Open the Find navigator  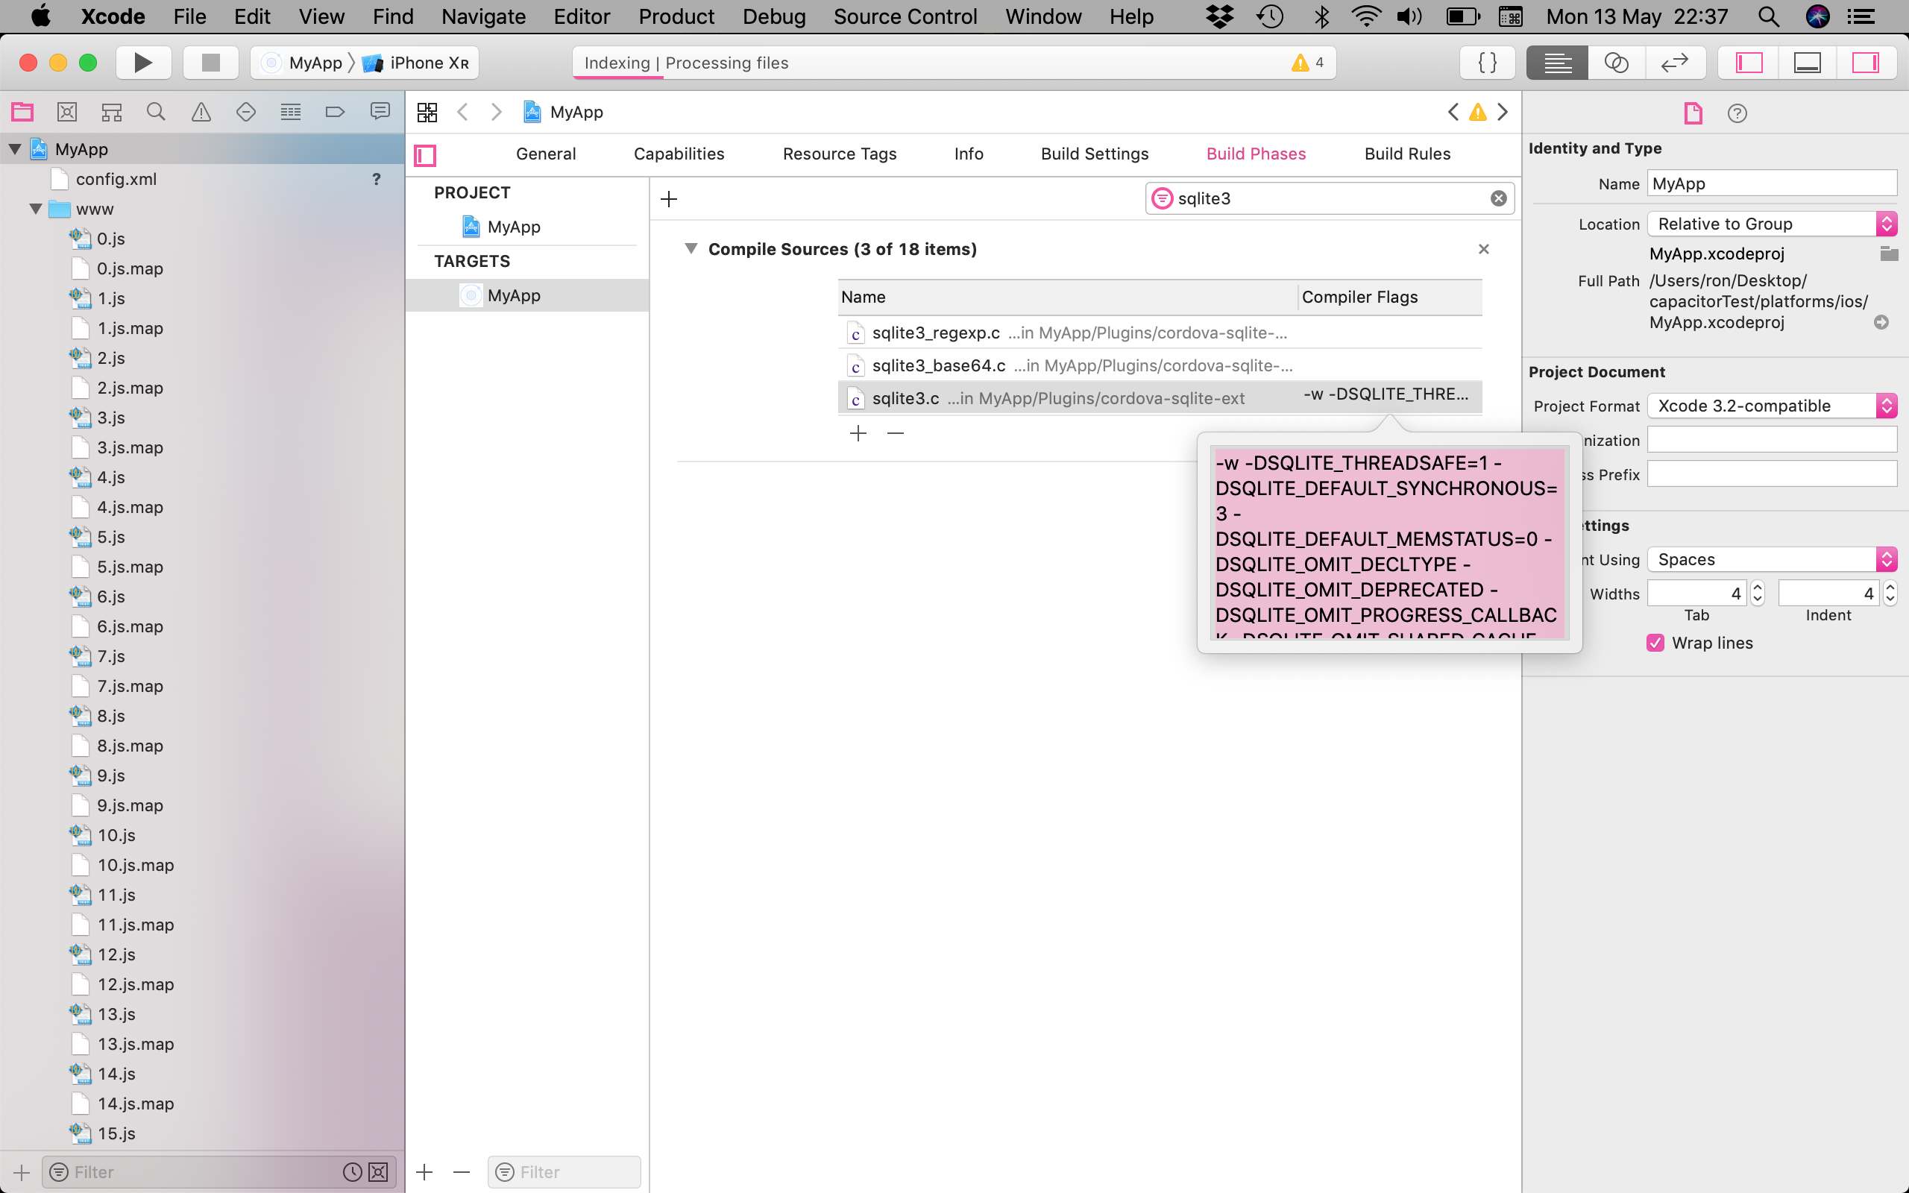point(155,111)
